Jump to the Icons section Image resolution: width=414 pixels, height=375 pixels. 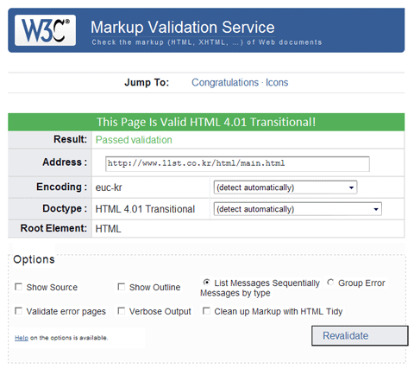[x=277, y=82]
